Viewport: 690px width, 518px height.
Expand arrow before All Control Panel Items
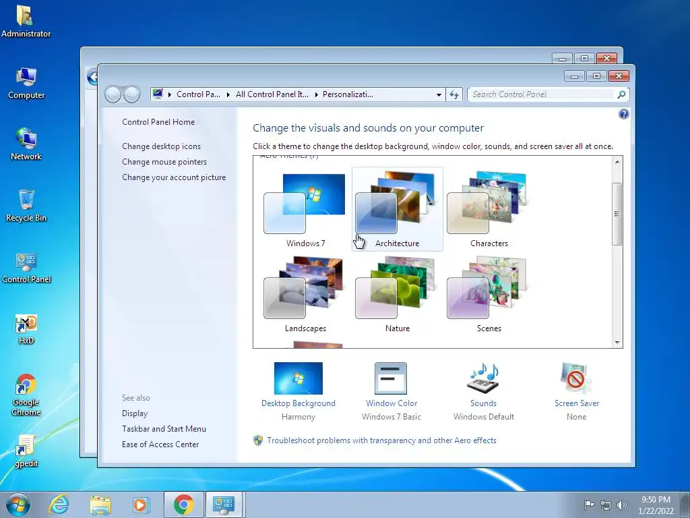point(228,94)
